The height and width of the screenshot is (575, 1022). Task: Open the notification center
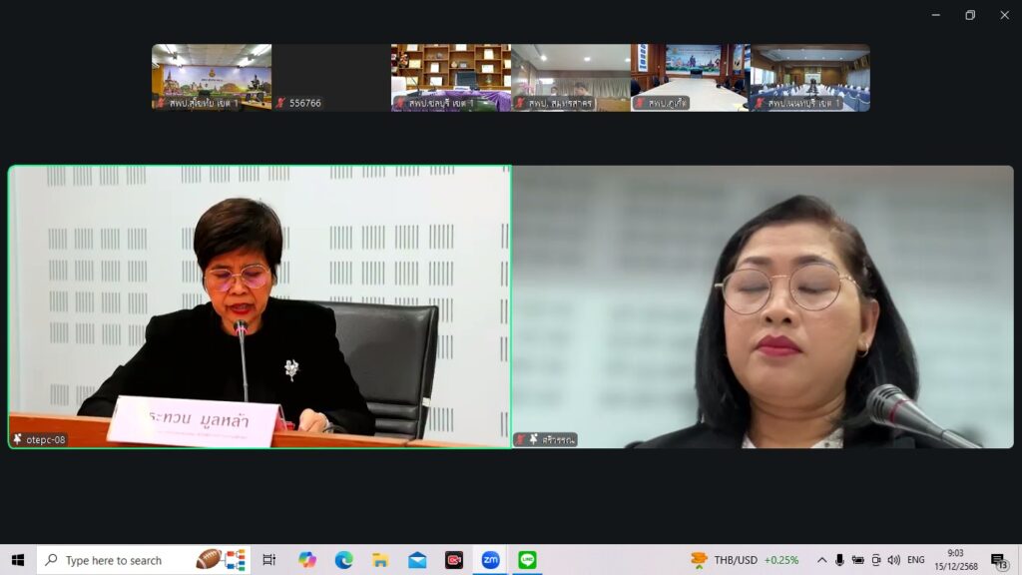999,560
